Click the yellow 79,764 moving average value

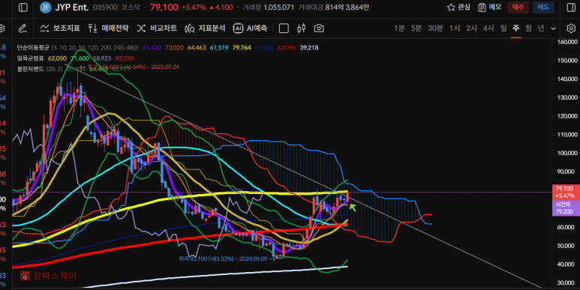click(x=242, y=48)
